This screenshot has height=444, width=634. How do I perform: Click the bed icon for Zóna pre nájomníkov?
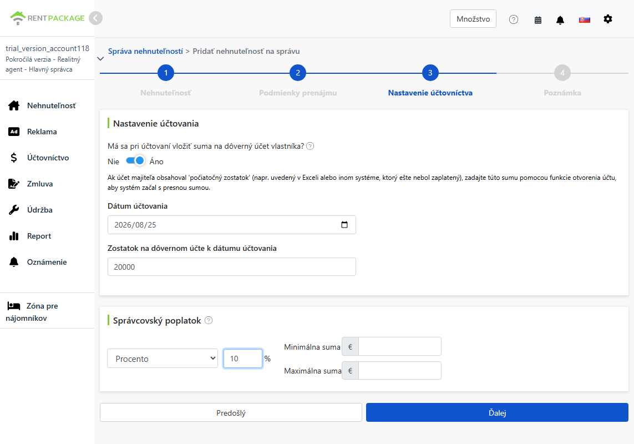click(x=14, y=306)
